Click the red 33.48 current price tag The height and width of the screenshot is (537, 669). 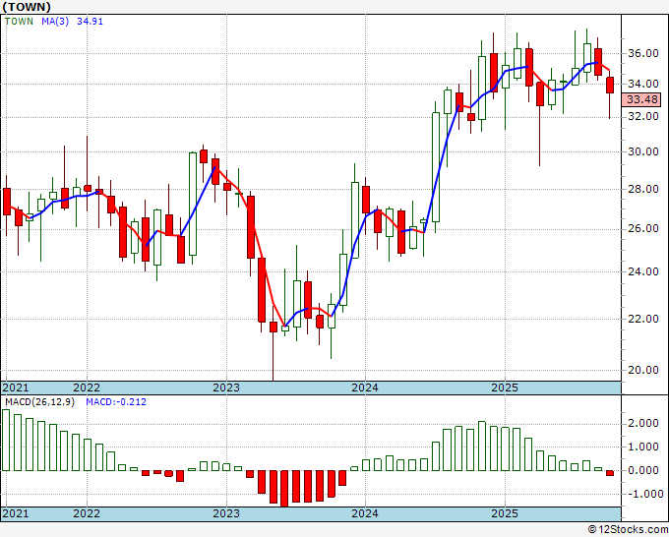[642, 100]
